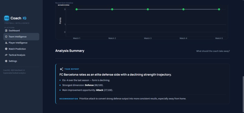This screenshot has height=113, width=244.
Task: Select Team Intelligence in the sidebar
Action: [x=21, y=37]
